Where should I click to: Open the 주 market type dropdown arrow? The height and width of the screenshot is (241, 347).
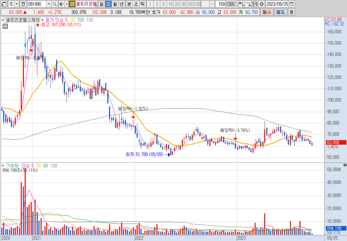click(17, 4)
